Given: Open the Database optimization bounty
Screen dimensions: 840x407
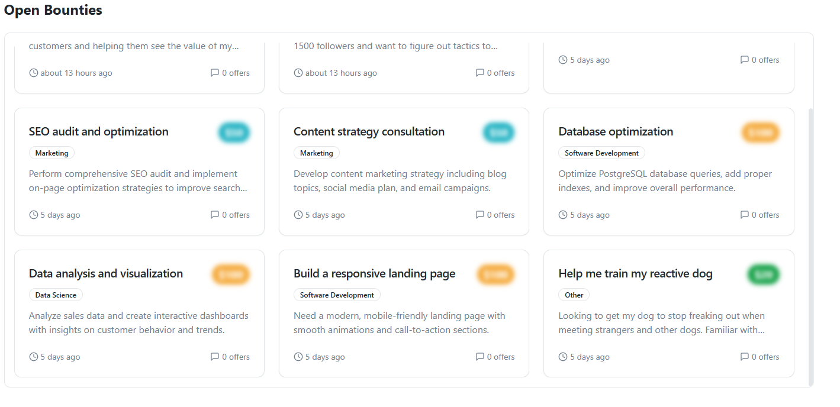Looking at the screenshot, I should coord(616,131).
